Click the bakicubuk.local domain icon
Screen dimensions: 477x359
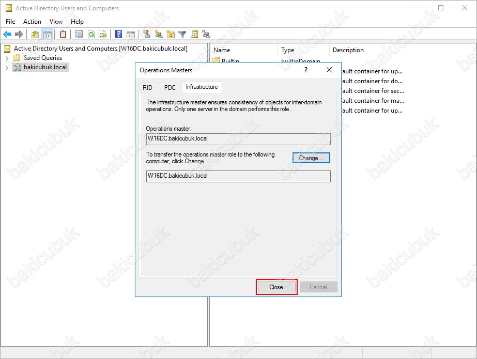pyautogui.click(x=17, y=67)
